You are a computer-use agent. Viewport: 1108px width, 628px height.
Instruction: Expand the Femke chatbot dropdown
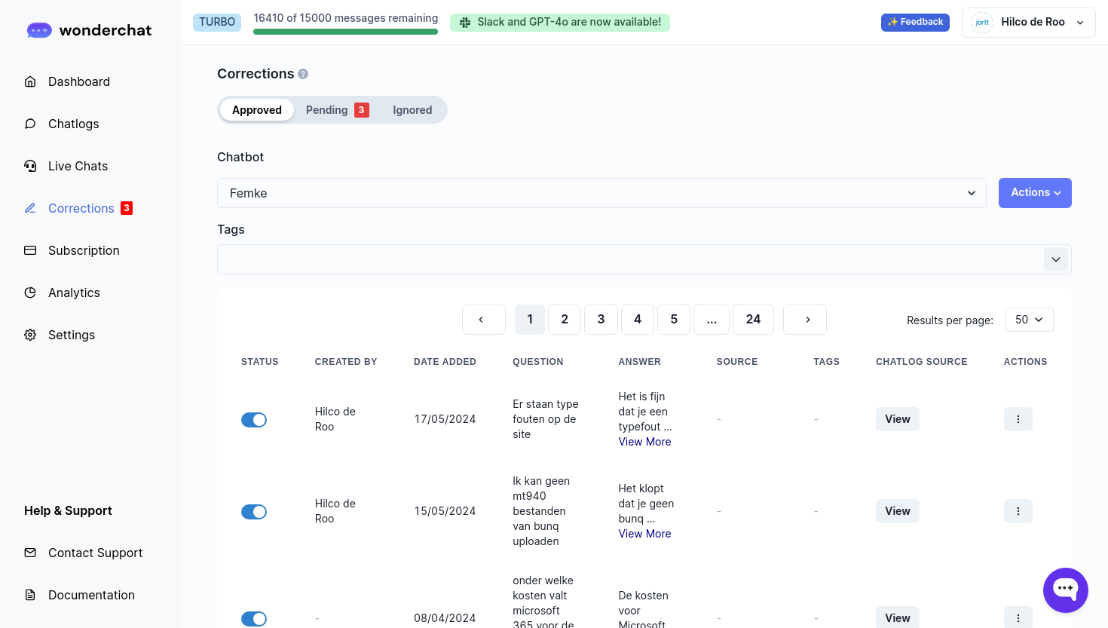tap(601, 193)
